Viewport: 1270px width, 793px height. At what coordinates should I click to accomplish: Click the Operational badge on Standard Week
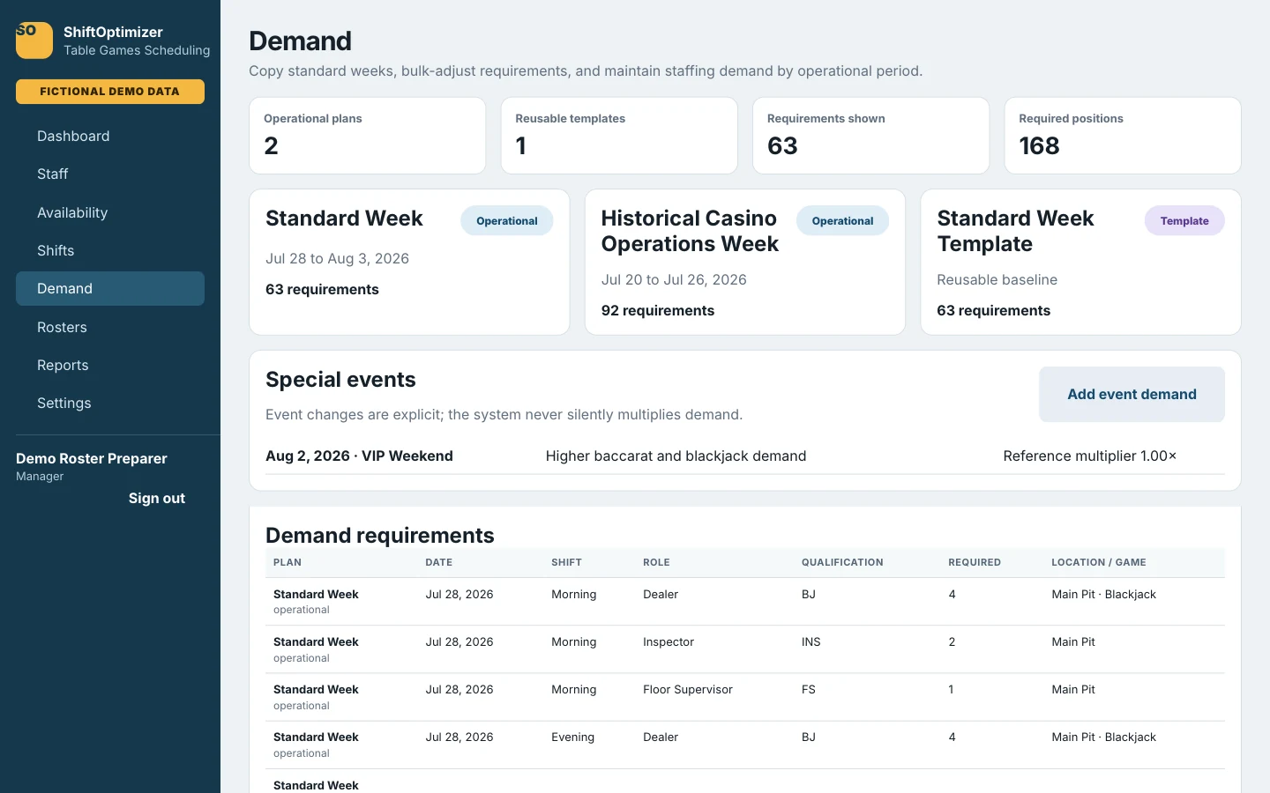tap(507, 221)
